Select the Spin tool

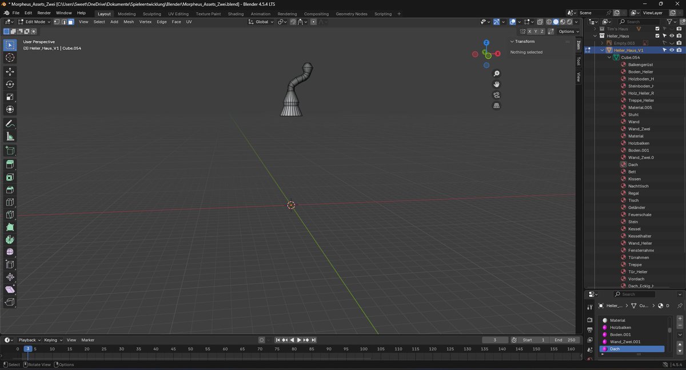click(10, 240)
